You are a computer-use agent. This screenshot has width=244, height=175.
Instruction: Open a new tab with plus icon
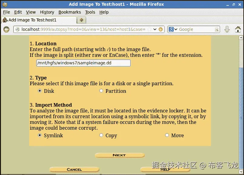pos(82,20)
